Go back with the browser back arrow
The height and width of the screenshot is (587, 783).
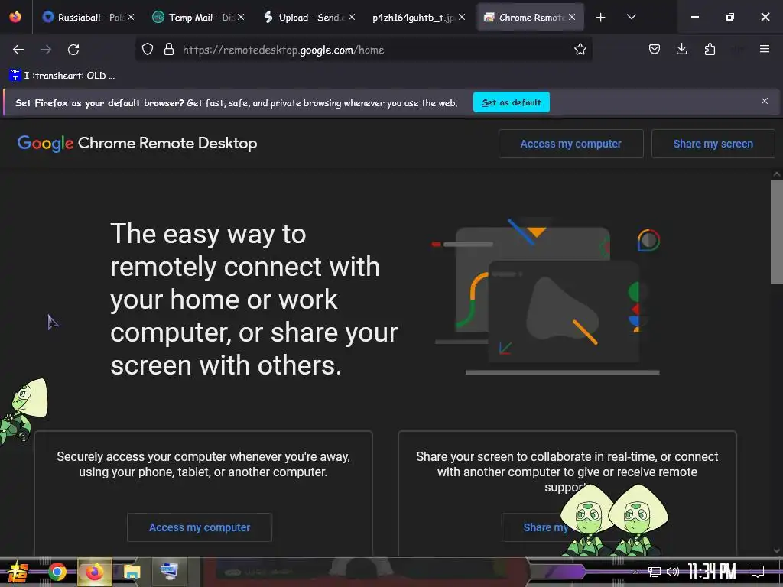point(18,50)
